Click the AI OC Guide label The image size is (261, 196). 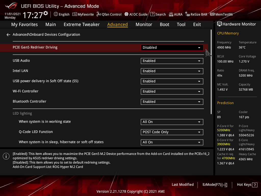tap(138, 14)
